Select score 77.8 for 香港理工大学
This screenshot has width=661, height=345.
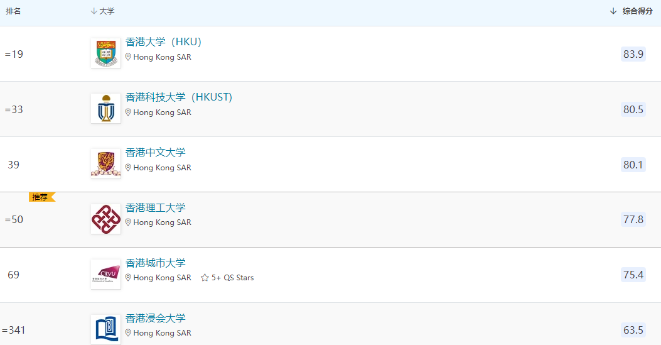(x=633, y=219)
